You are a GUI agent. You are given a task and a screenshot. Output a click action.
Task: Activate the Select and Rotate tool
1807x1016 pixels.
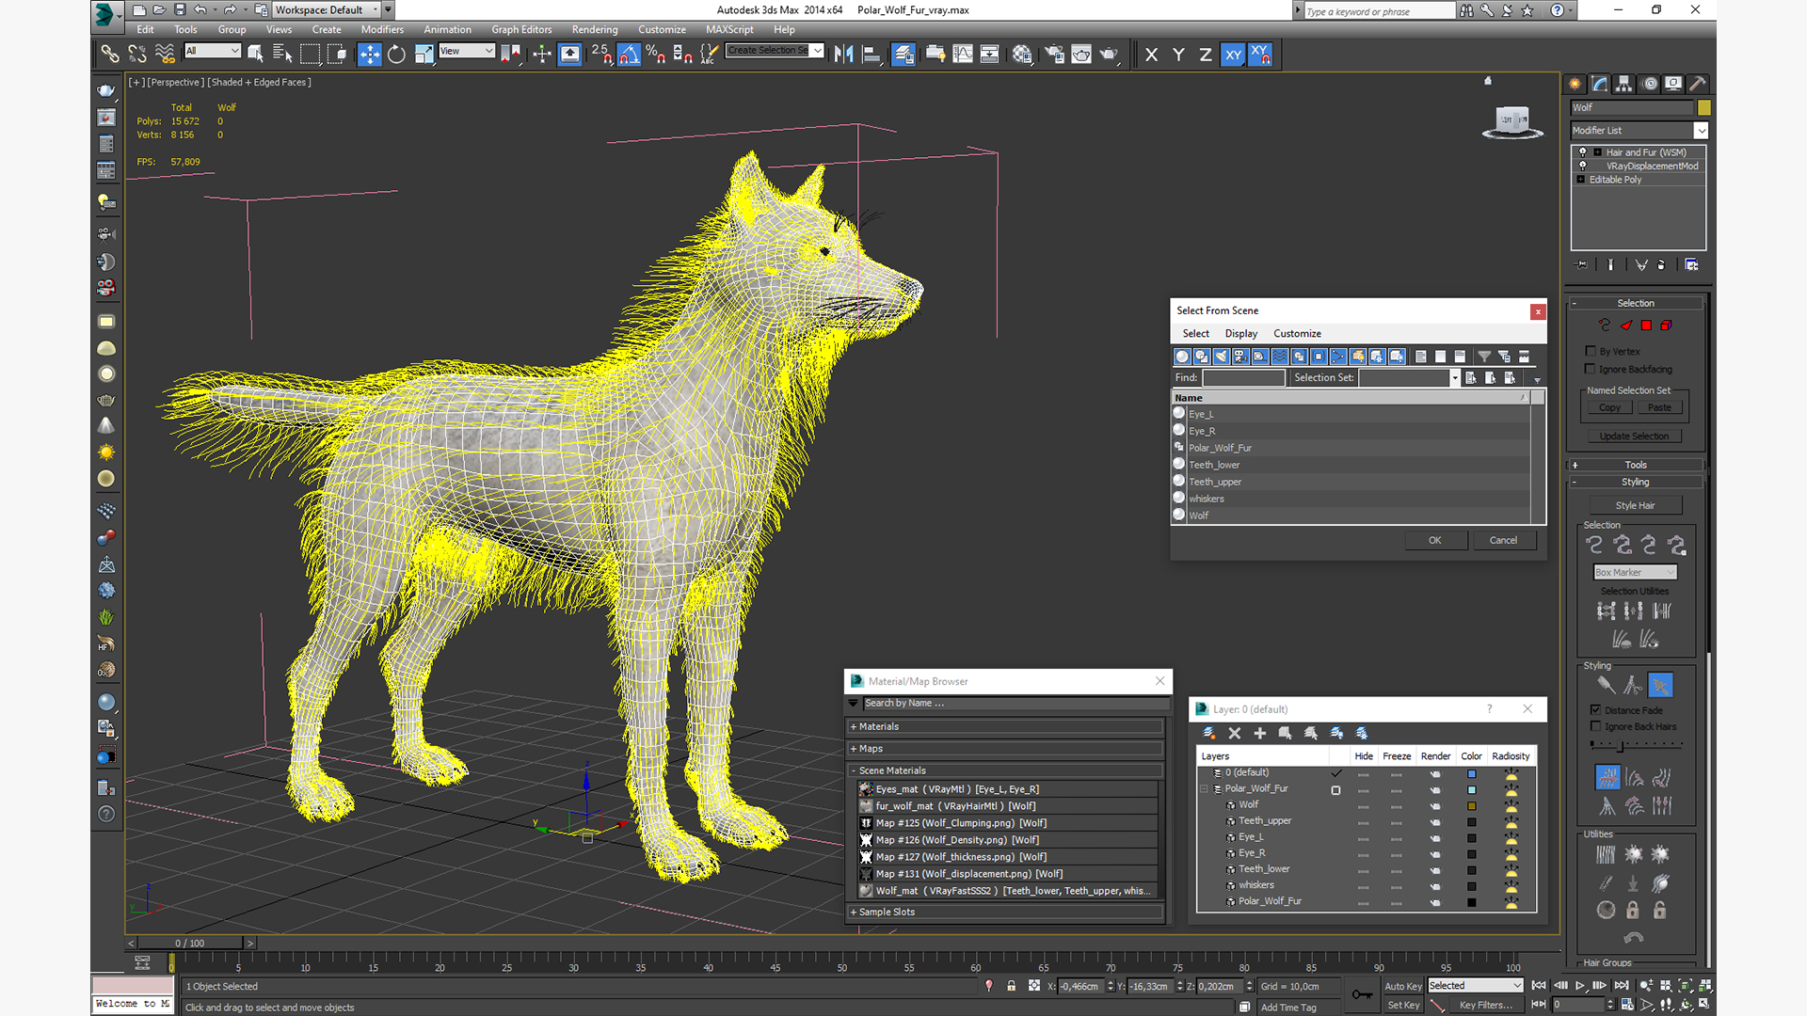point(396,55)
